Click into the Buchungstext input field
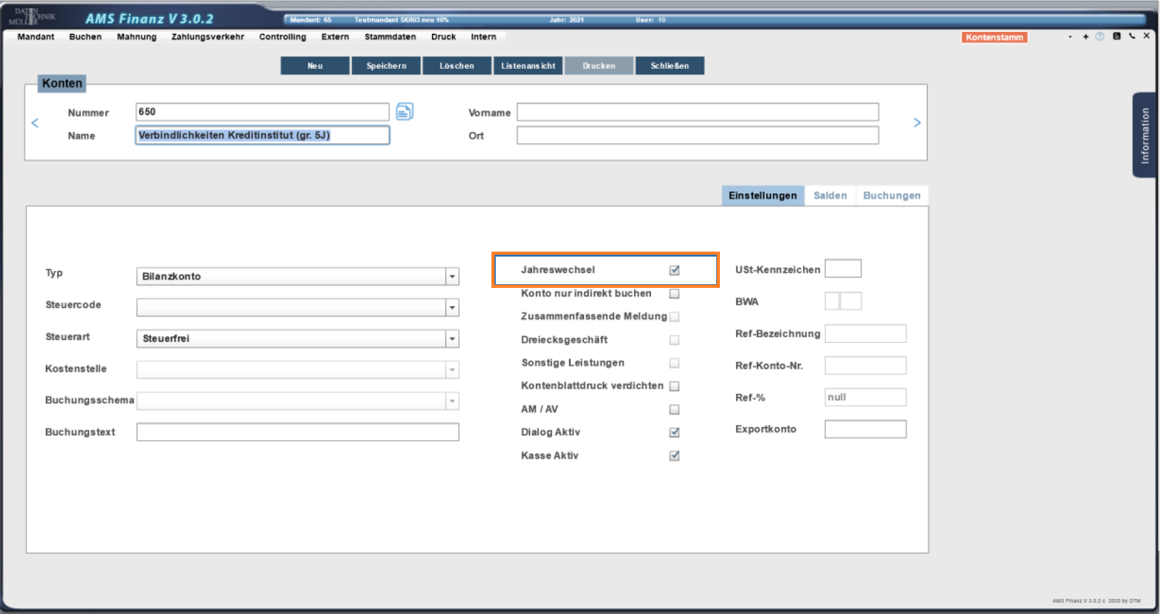 click(297, 432)
